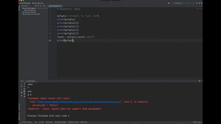Click the wrench icon in Run panel
This screenshot has height=124, width=221.
[x=21, y=86]
